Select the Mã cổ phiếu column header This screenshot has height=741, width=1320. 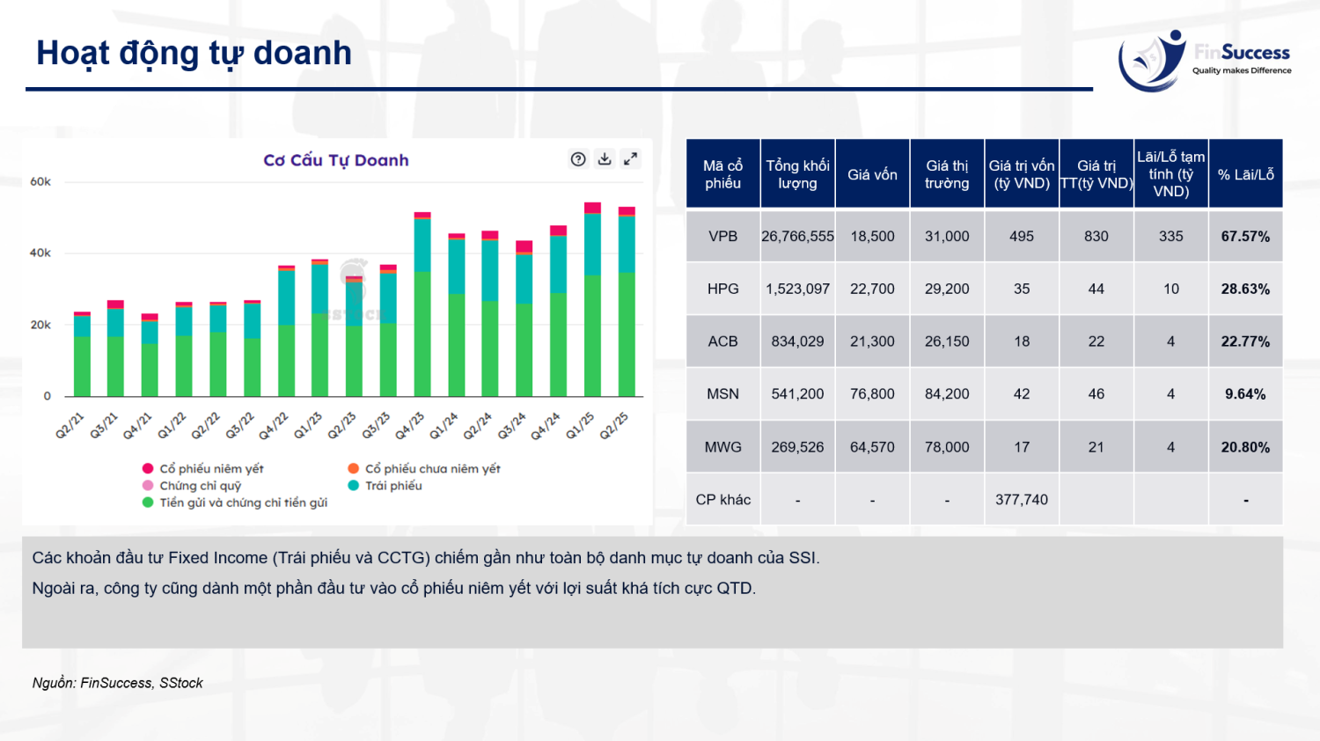point(722,174)
